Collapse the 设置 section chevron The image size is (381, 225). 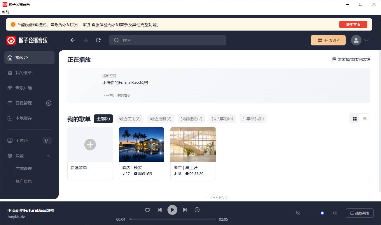pos(48,155)
